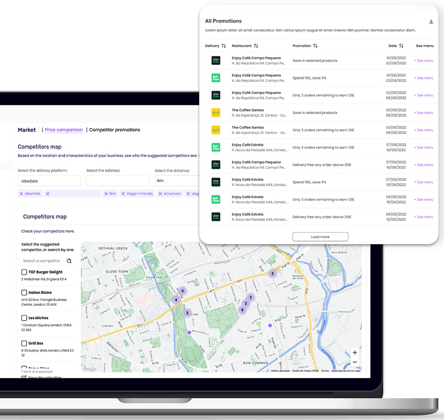This screenshot has width=444, height=420.
Task: Tick the Italian Bistro checkbox
Action: 24,293
